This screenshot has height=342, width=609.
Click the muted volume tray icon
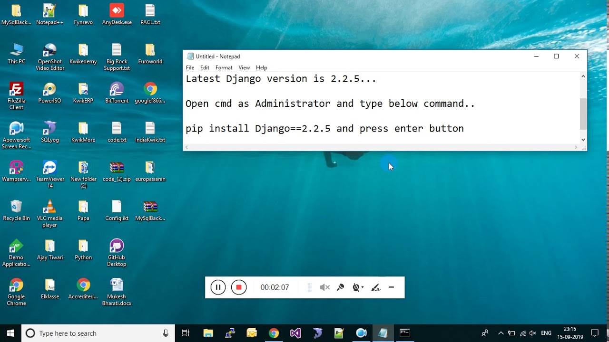(x=533, y=333)
